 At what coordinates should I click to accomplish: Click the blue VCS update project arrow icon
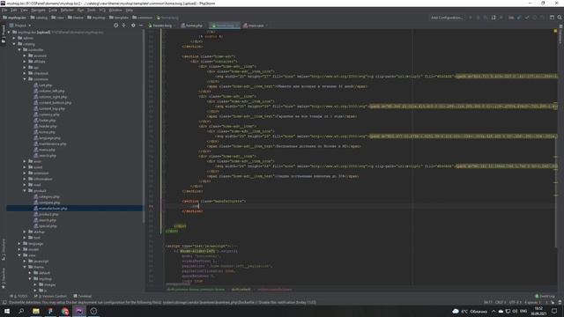[519, 18]
